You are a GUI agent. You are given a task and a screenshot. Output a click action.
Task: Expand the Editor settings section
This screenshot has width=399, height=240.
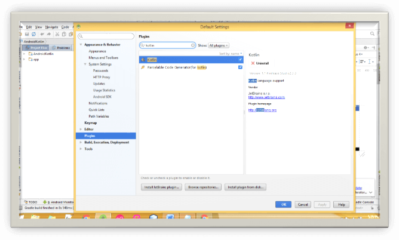[81, 130]
